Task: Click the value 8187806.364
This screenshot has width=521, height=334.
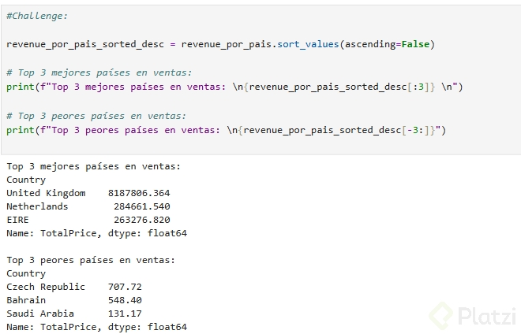Action: [x=142, y=193]
